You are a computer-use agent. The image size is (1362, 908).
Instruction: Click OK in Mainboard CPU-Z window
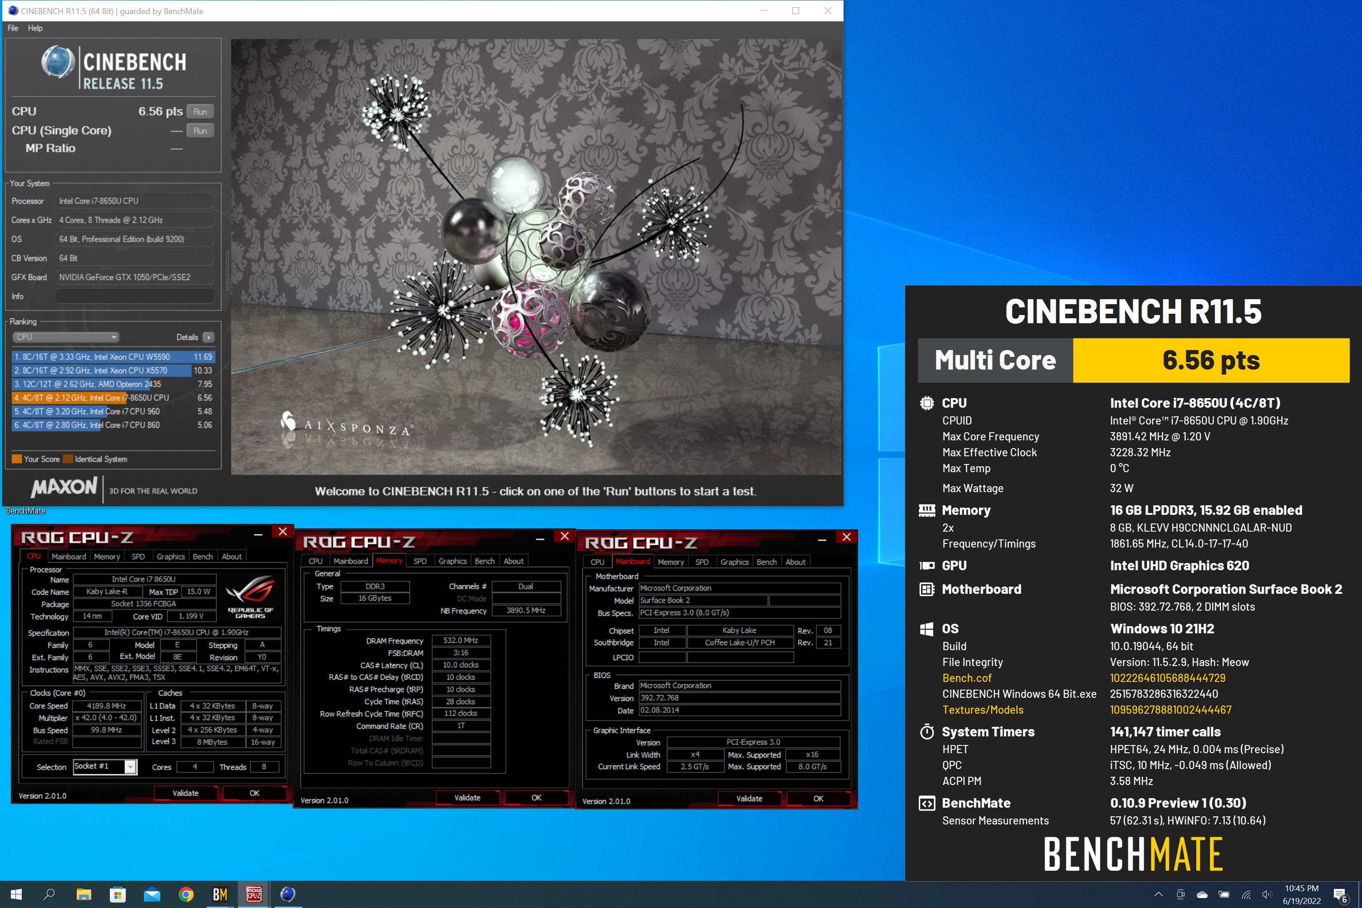tap(818, 798)
